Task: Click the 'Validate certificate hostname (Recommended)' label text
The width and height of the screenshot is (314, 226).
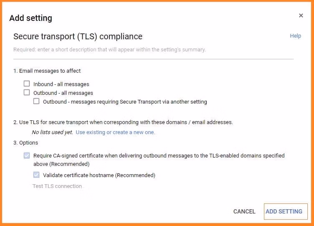Action: click(99, 175)
